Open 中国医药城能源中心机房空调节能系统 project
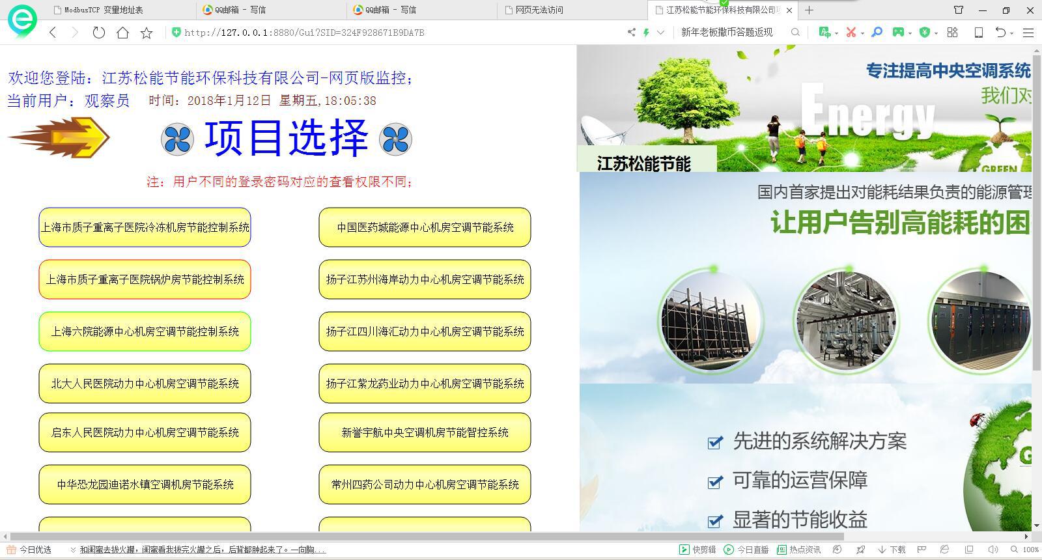1042x560 pixels. tap(425, 227)
